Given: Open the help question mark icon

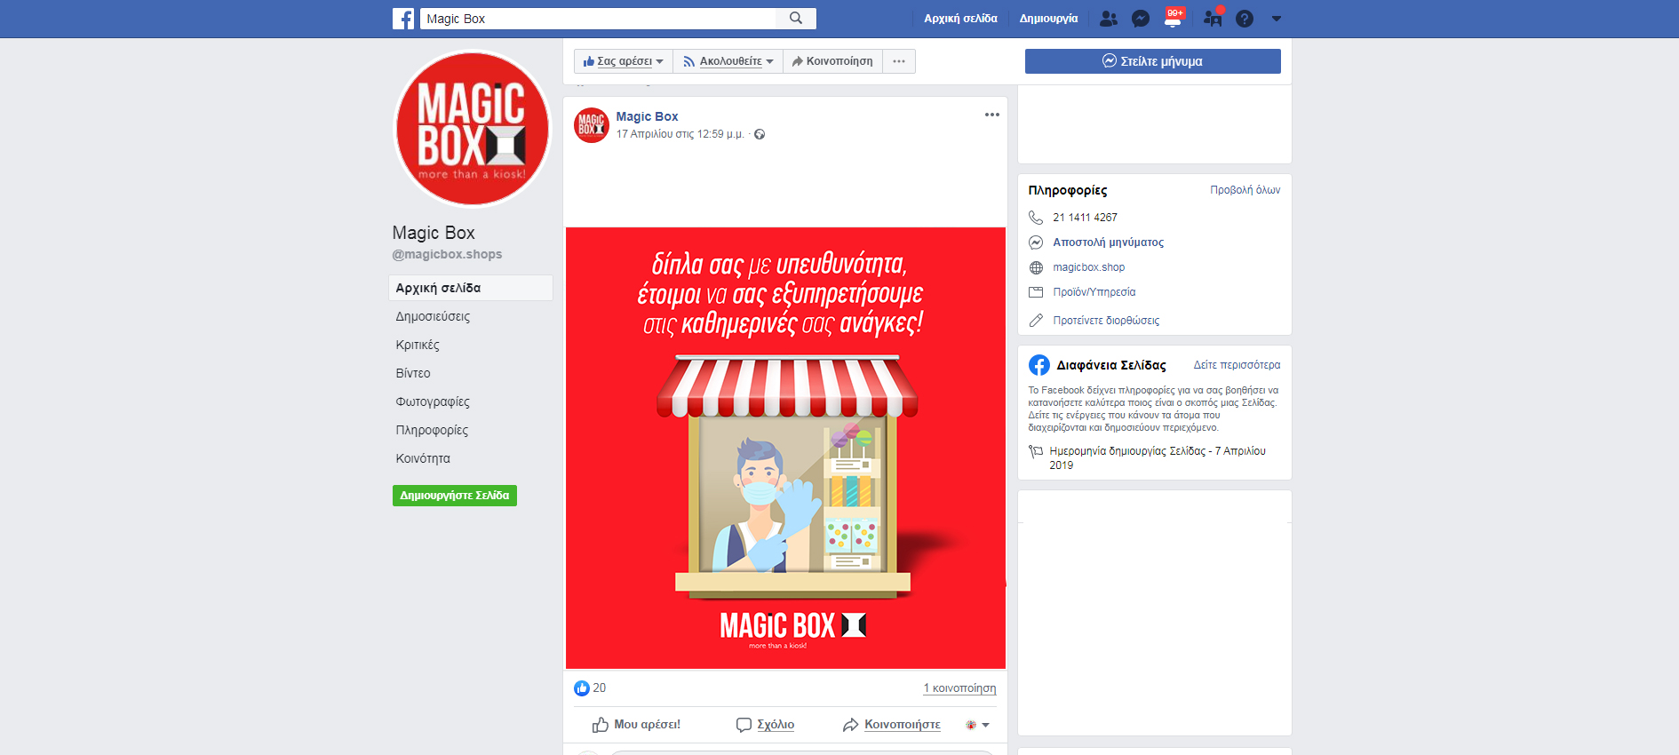Looking at the screenshot, I should pos(1245,19).
